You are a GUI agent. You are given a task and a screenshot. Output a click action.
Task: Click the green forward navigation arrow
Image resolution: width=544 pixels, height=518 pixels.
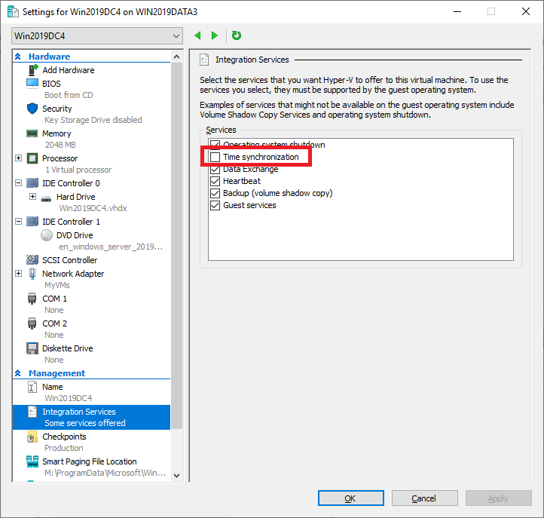click(215, 35)
